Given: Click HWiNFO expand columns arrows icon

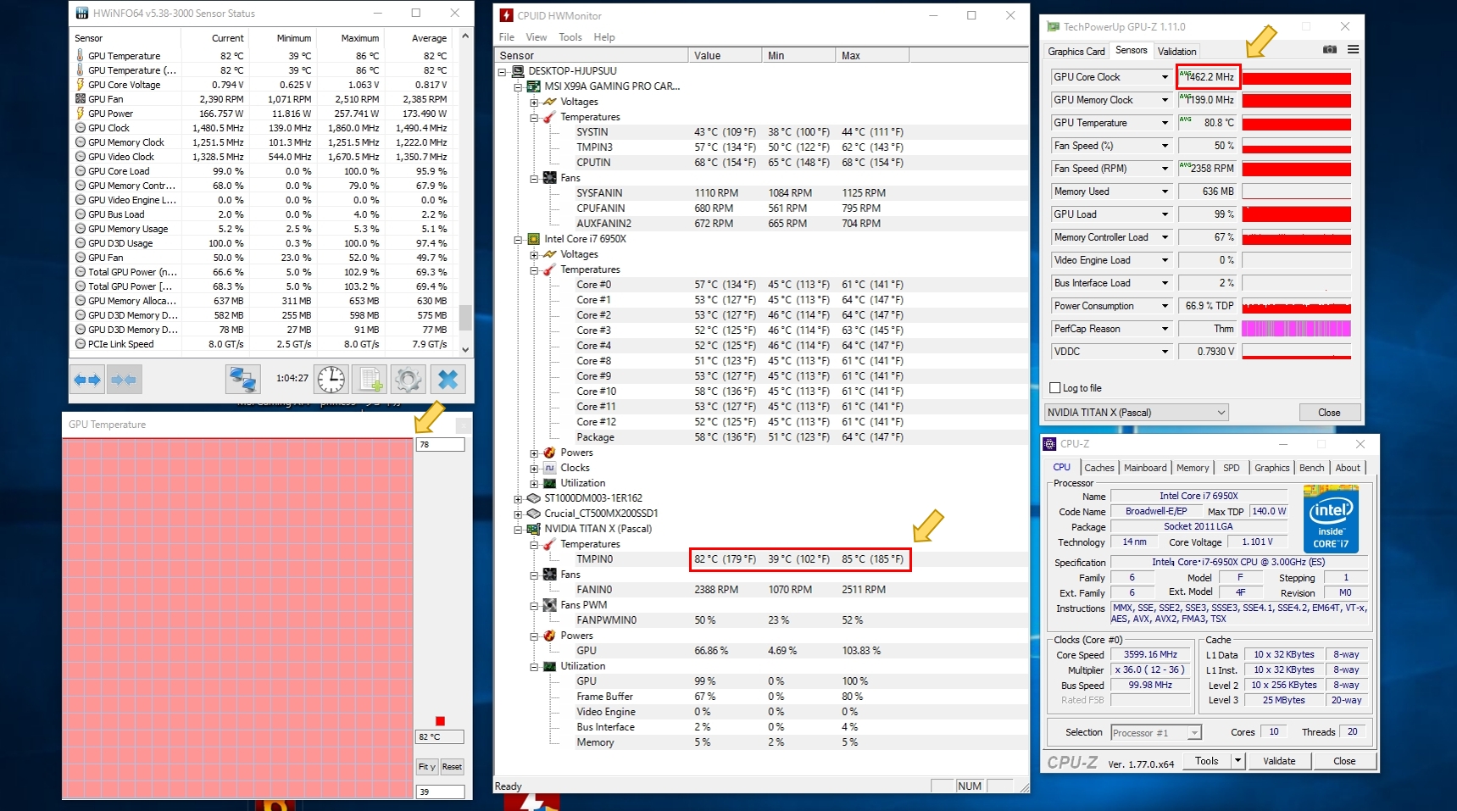Looking at the screenshot, I should click(x=87, y=380).
